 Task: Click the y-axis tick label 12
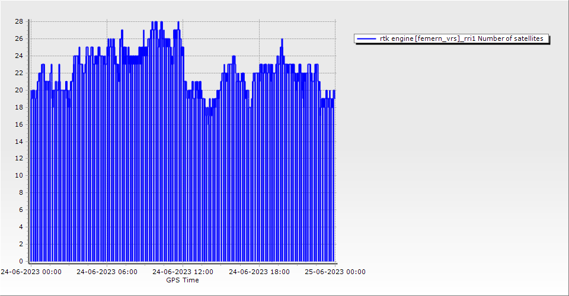19,159
